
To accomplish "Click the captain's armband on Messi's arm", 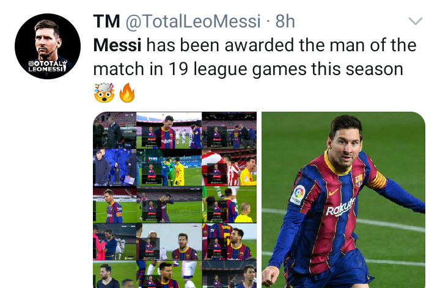I will (x=377, y=179).
